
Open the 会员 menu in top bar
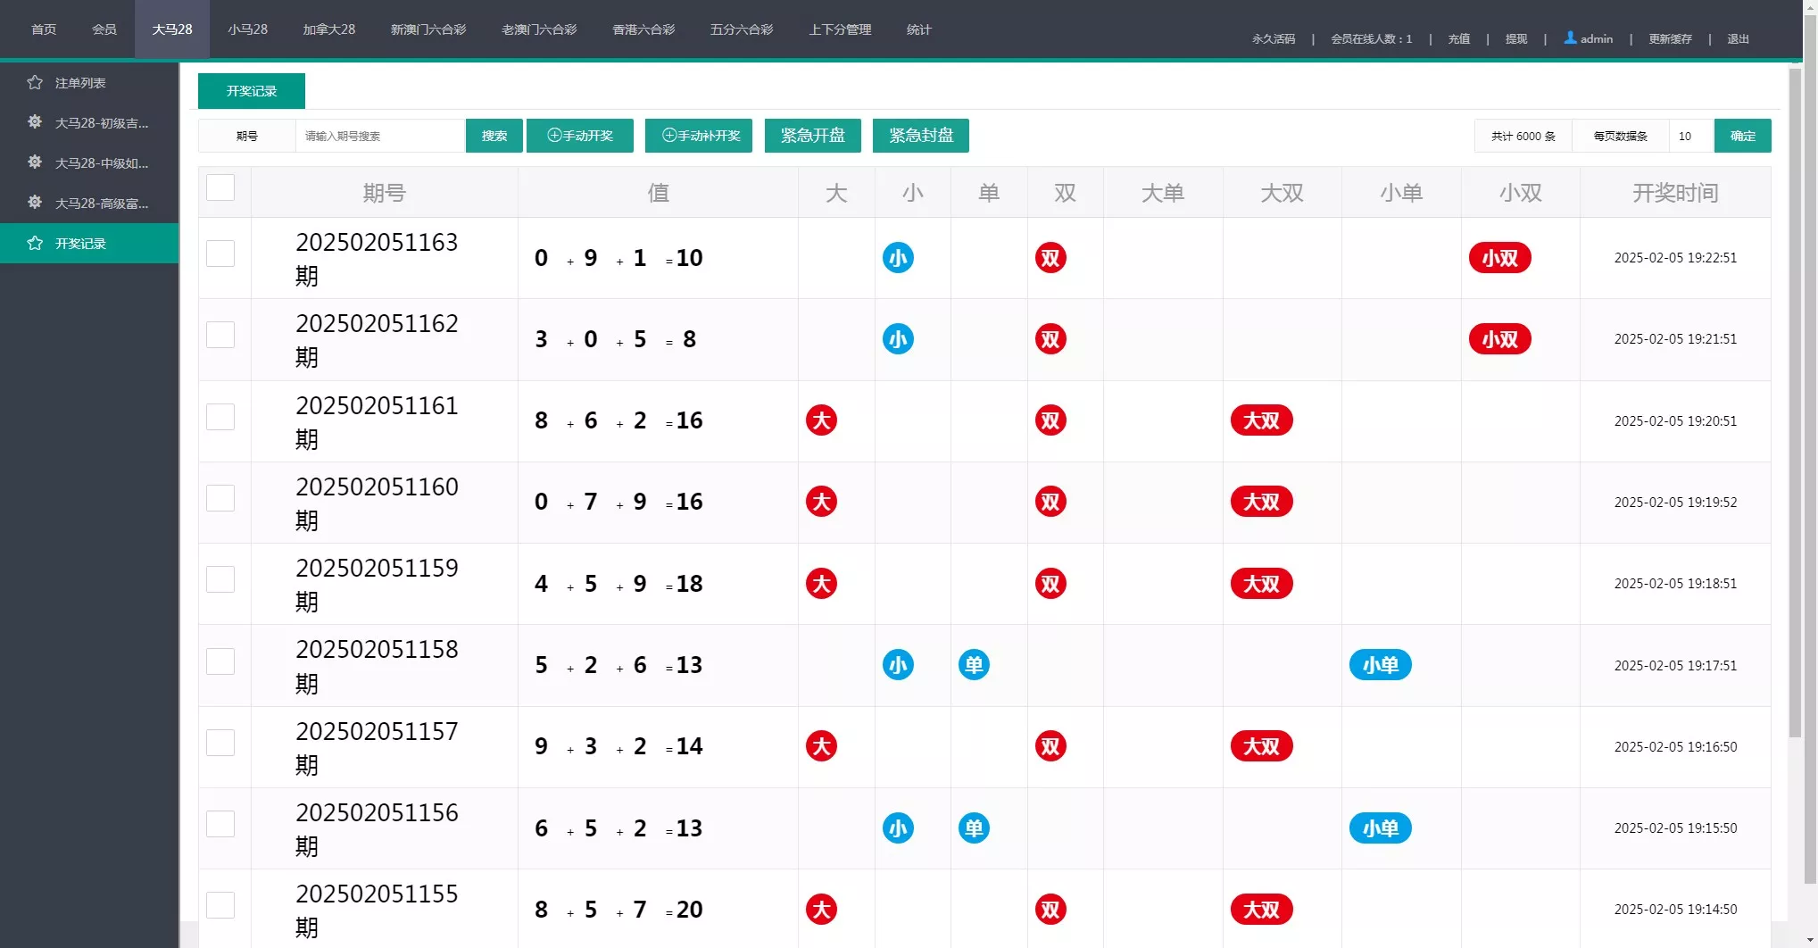click(x=104, y=29)
